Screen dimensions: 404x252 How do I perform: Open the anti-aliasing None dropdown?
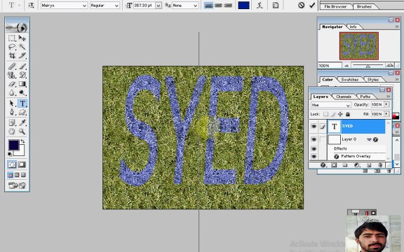(x=196, y=6)
